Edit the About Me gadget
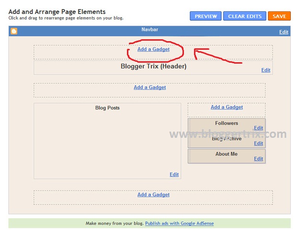This screenshot has width=297, height=234. [258, 159]
